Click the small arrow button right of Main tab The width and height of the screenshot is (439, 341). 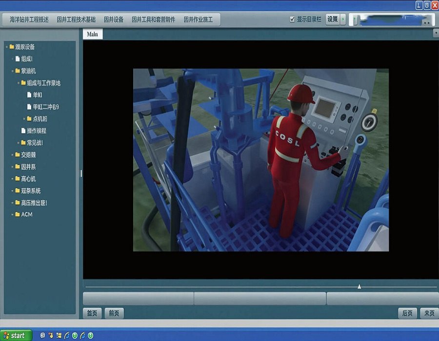click(x=436, y=33)
